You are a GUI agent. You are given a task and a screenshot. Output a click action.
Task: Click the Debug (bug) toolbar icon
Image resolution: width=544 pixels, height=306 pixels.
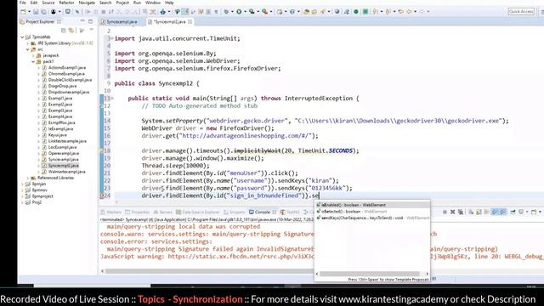226,12
